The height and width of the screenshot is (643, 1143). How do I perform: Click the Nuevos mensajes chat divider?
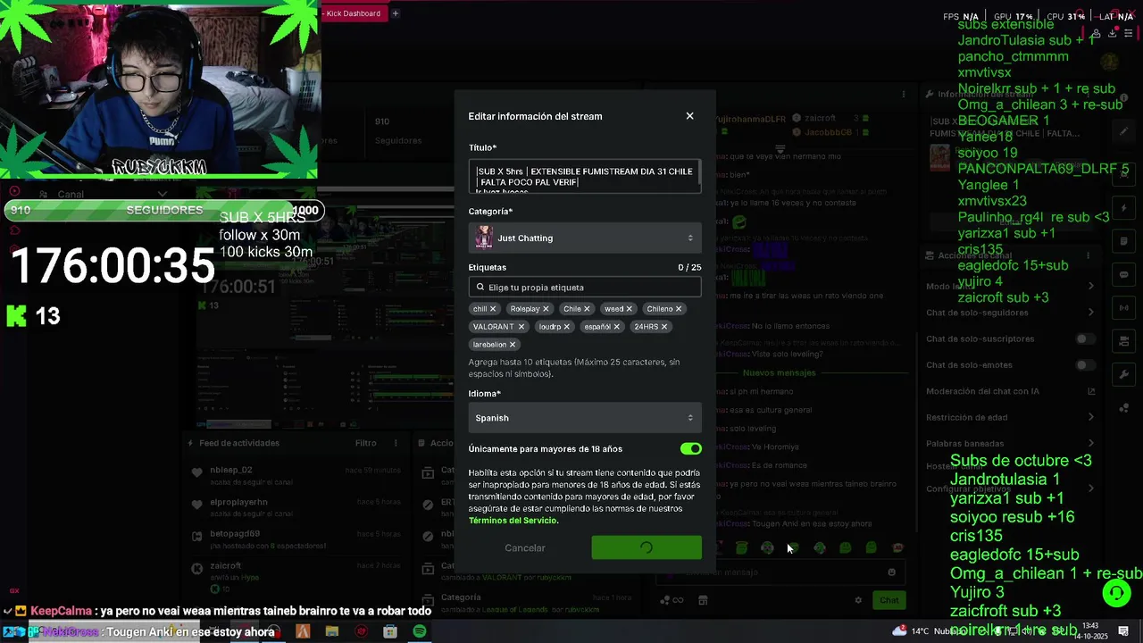coord(780,372)
